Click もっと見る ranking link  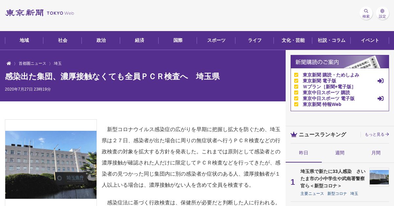click(x=377, y=134)
